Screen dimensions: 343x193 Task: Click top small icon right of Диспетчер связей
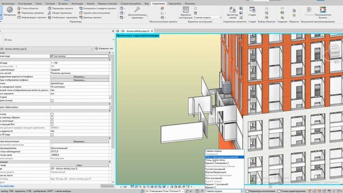point(241,9)
